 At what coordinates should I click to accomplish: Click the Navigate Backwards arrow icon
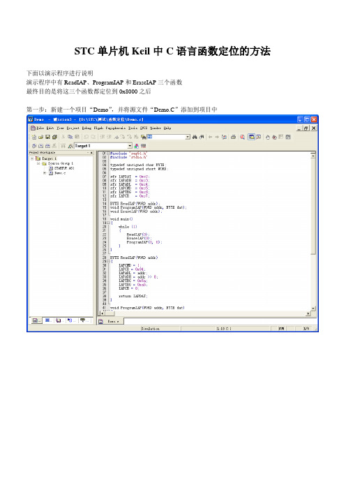(x=210, y=137)
